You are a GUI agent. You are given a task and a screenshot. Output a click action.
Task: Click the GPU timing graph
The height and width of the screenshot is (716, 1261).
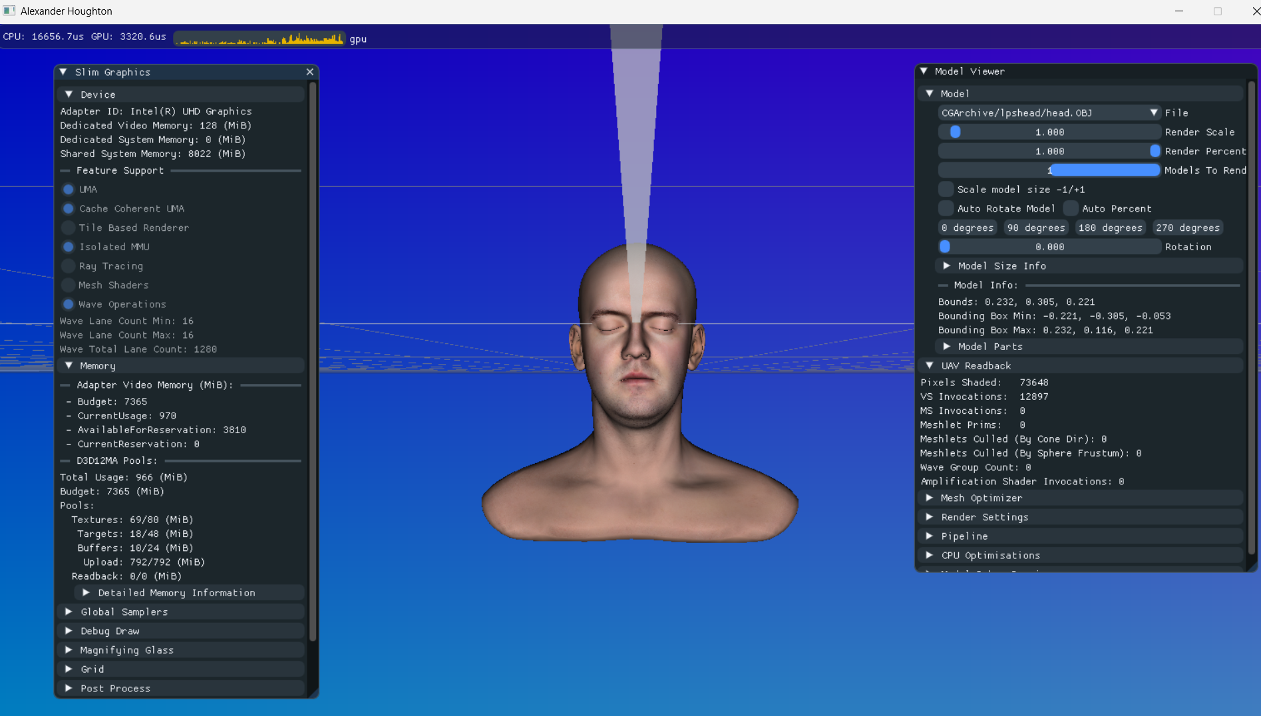(x=260, y=39)
